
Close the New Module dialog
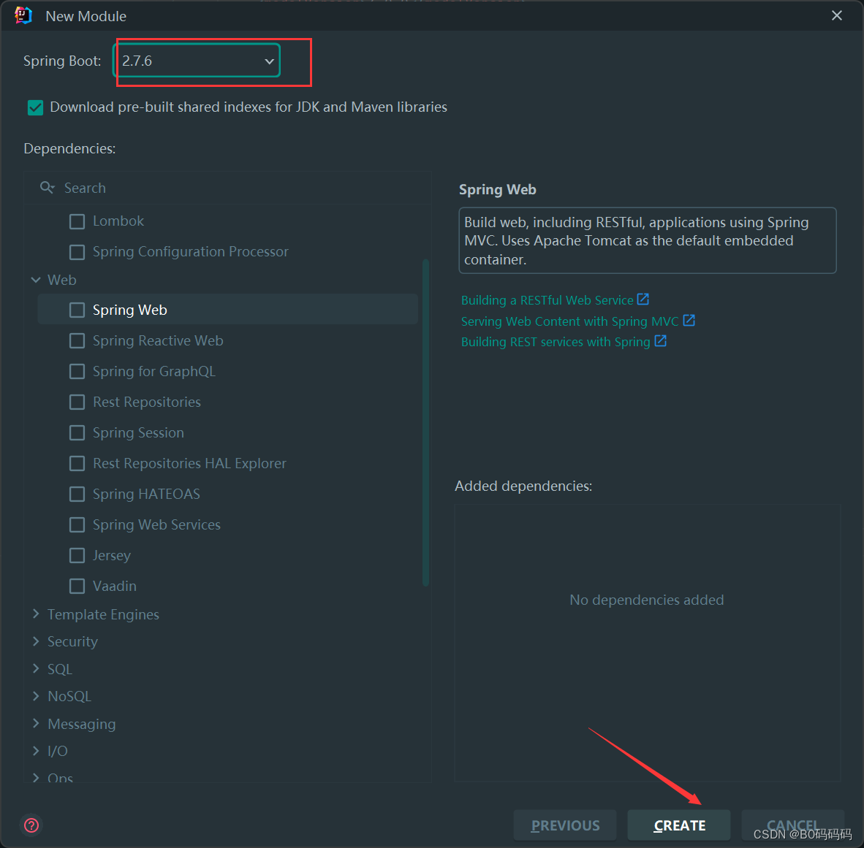pos(836,15)
